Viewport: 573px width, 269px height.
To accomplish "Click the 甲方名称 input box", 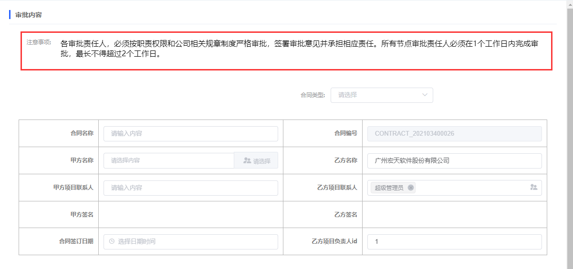I will 169,160.
